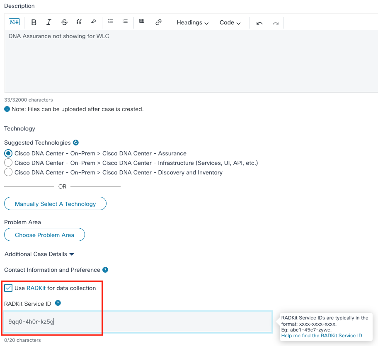Toggle the Markdown mode icon
The width and height of the screenshot is (378, 346).
tap(14, 22)
